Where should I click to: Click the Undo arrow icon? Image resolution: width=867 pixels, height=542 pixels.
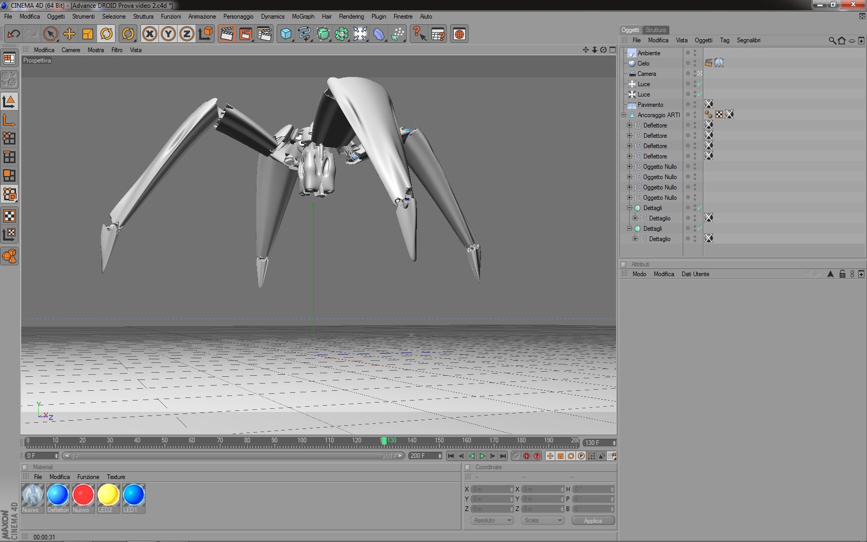point(13,34)
